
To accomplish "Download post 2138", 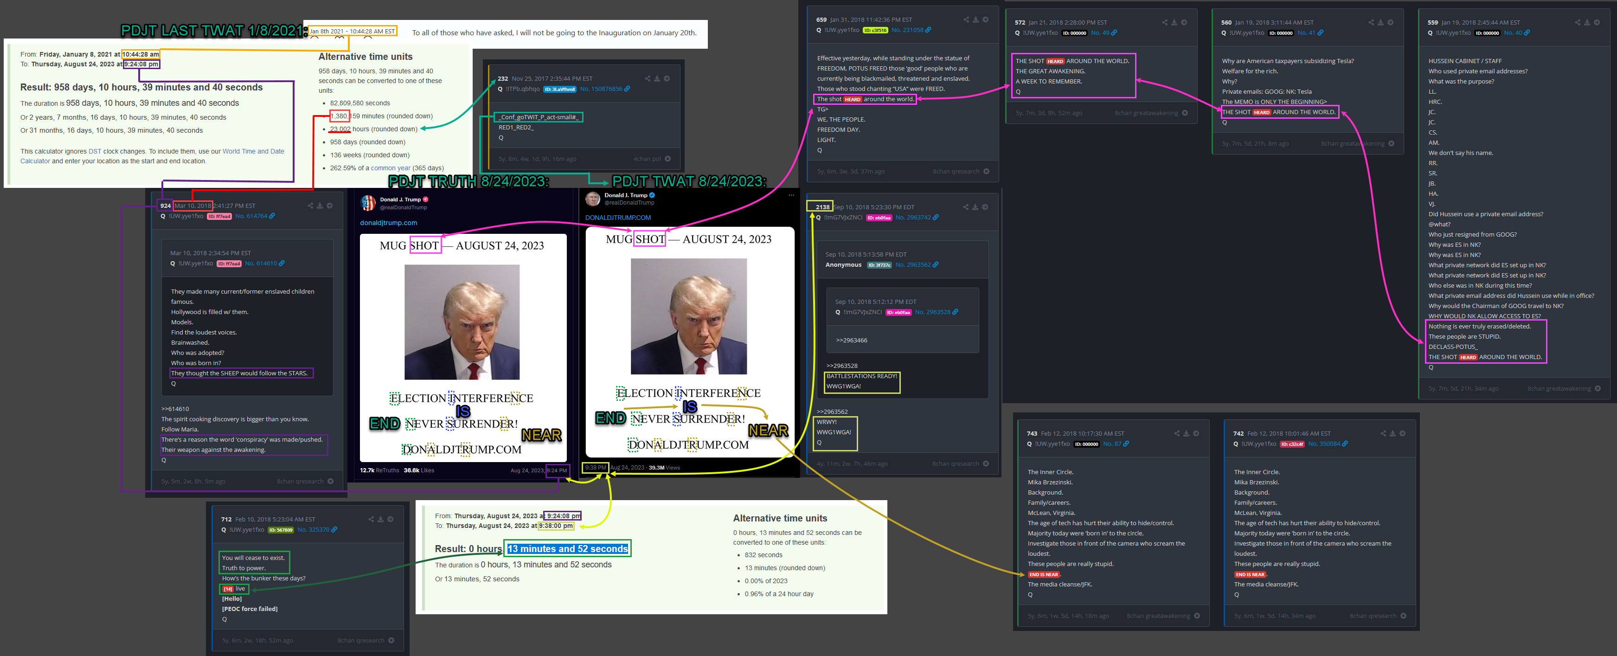I will tap(975, 207).
